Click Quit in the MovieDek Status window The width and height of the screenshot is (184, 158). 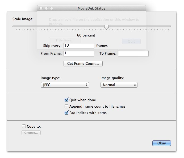131,41
